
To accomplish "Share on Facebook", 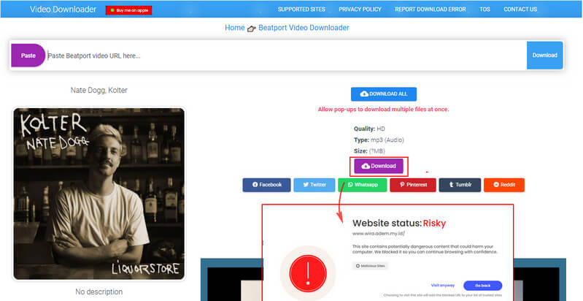I will click(266, 185).
